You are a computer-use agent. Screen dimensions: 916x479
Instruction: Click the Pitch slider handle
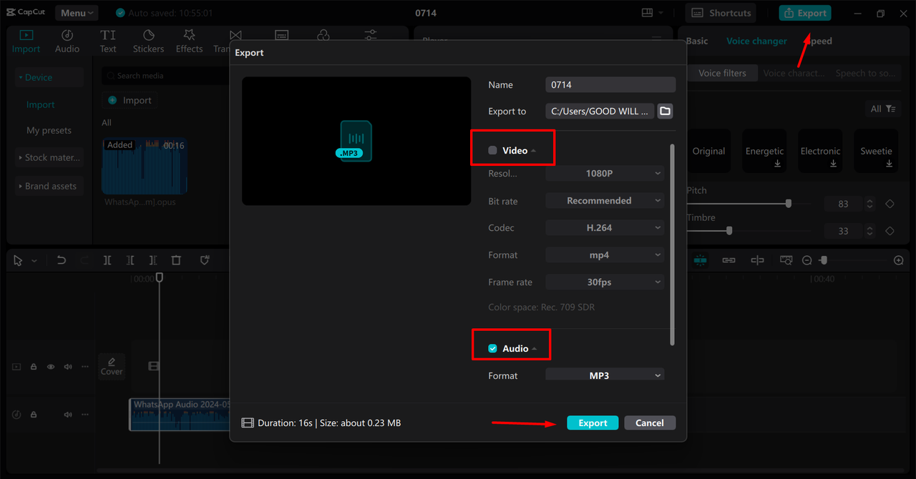point(789,204)
